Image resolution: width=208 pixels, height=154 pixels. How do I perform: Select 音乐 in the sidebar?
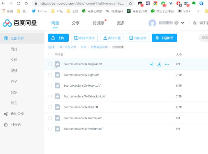14,92
